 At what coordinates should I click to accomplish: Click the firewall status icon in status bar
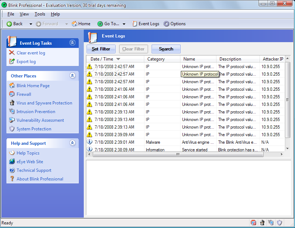click(x=253, y=223)
